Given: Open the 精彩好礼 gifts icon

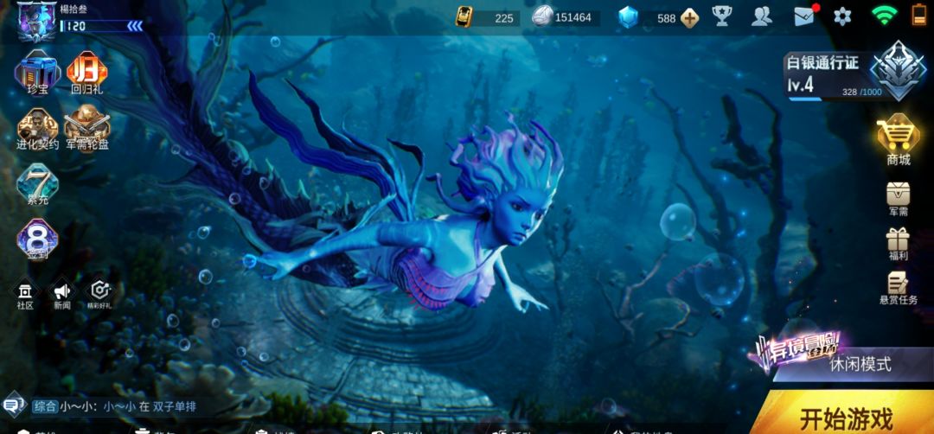Looking at the screenshot, I should click(x=99, y=296).
